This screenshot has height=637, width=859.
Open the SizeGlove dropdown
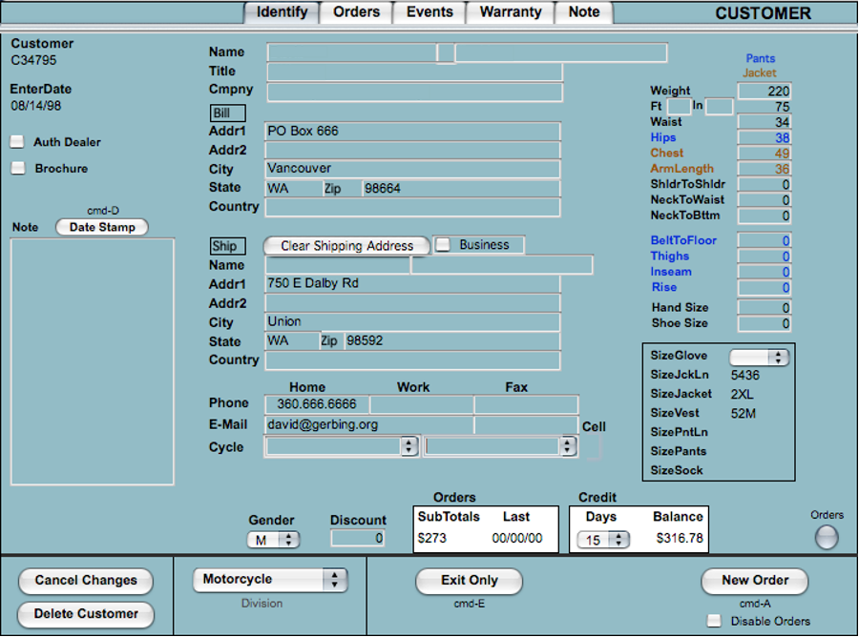point(759,357)
